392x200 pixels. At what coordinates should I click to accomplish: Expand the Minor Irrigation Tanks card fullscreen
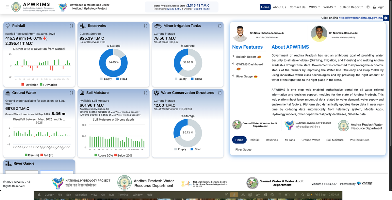[220, 26]
